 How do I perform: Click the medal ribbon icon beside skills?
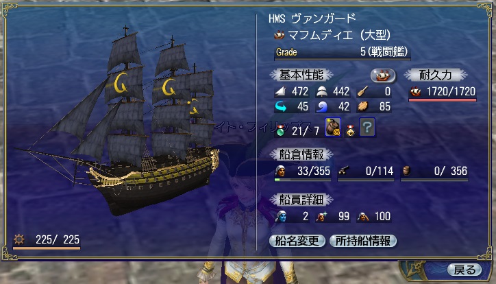tap(350, 130)
